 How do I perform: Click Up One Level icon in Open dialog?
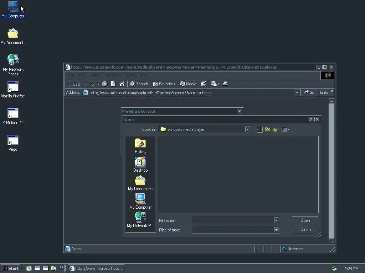pos(267,129)
